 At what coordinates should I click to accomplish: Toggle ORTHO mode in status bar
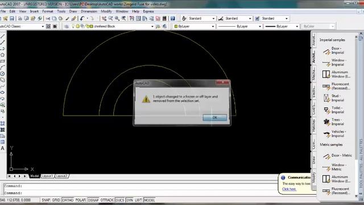[x=68, y=200]
